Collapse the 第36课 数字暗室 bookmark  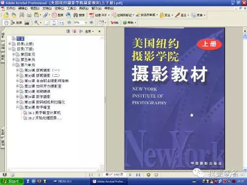click(17, 107)
